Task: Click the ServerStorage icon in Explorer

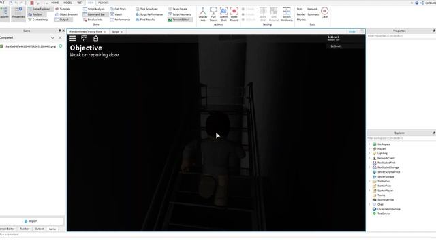Action: pyautogui.click(x=374, y=177)
